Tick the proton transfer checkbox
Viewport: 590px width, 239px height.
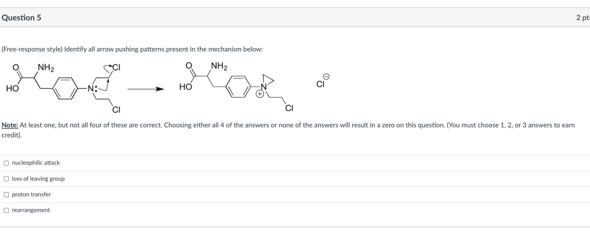point(6,194)
